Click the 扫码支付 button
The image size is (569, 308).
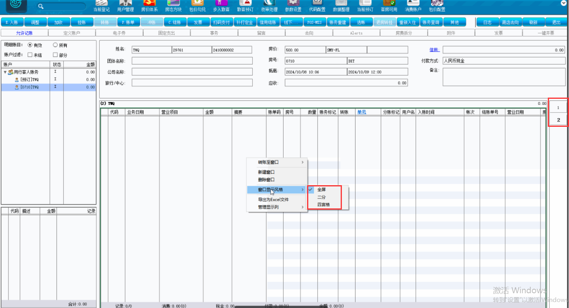tap(221, 22)
